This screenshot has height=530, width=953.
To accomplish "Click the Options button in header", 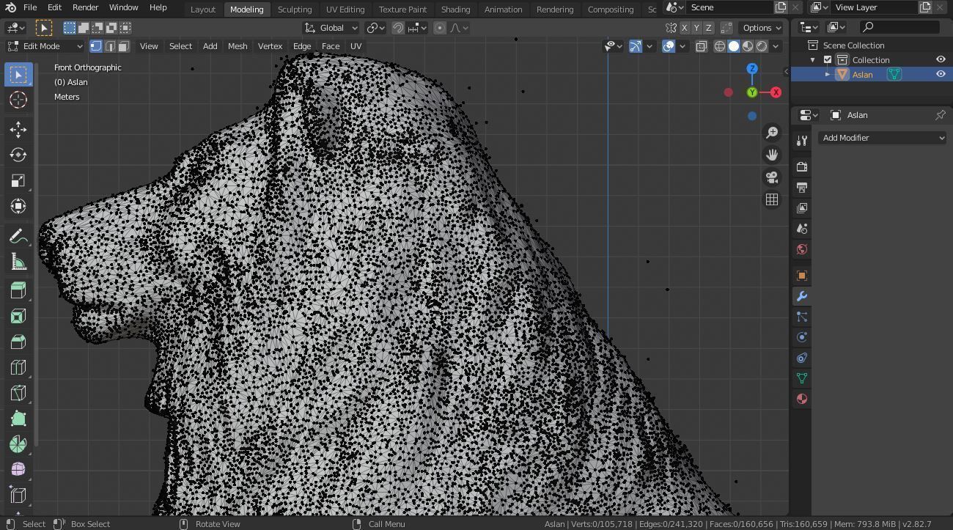I will (761, 28).
